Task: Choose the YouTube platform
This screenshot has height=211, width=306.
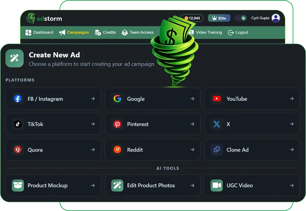Action: click(x=252, y=99)
